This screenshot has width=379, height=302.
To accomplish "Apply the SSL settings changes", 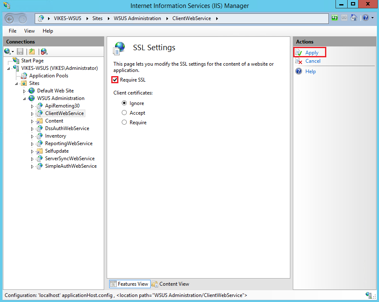I will [313, 52].
